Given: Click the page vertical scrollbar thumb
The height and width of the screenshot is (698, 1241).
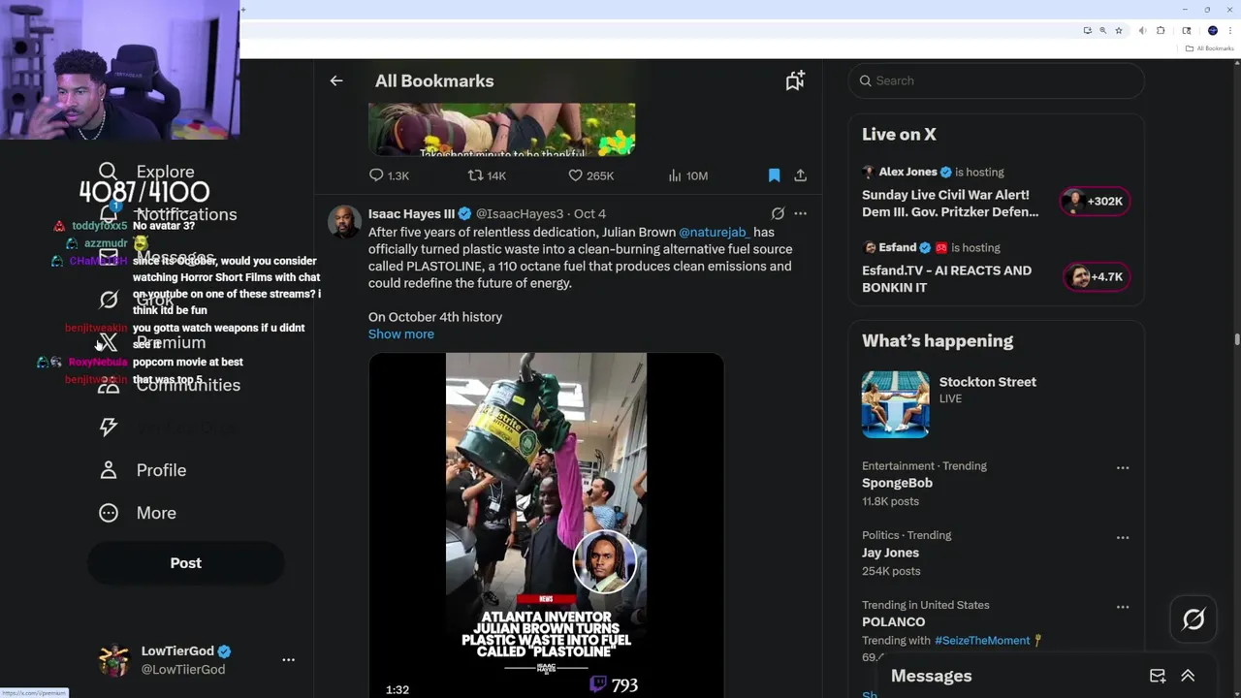Looking at the screenshot, I should click(x=1236, y=339).
